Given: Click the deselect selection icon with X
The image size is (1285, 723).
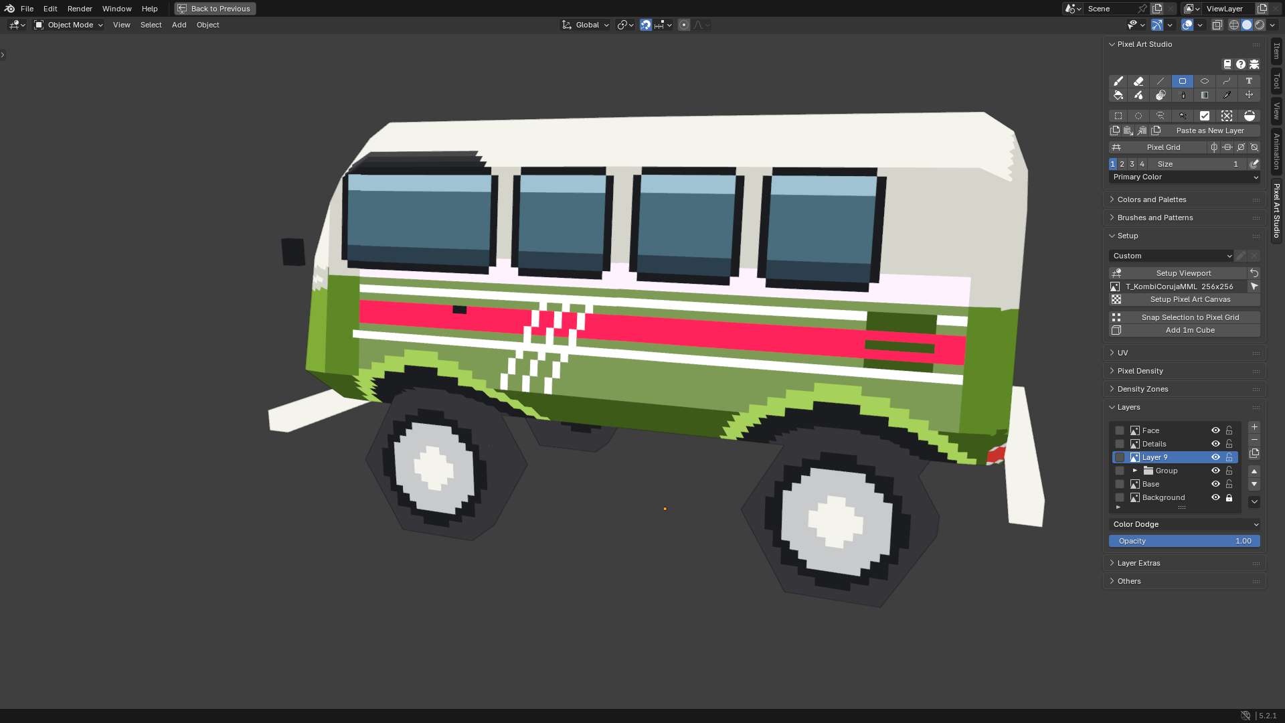Looking at the screenshot, I should (1227, 116).
